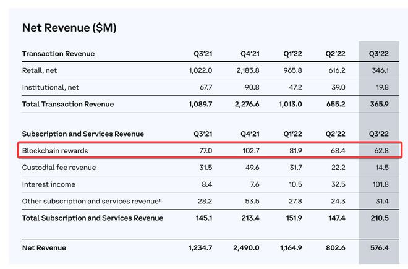Image resolution: width=408 pixels, height=269 pixels.
Task: Click the Net Revenue ($M) title
Action: click(x=69, y=28)
